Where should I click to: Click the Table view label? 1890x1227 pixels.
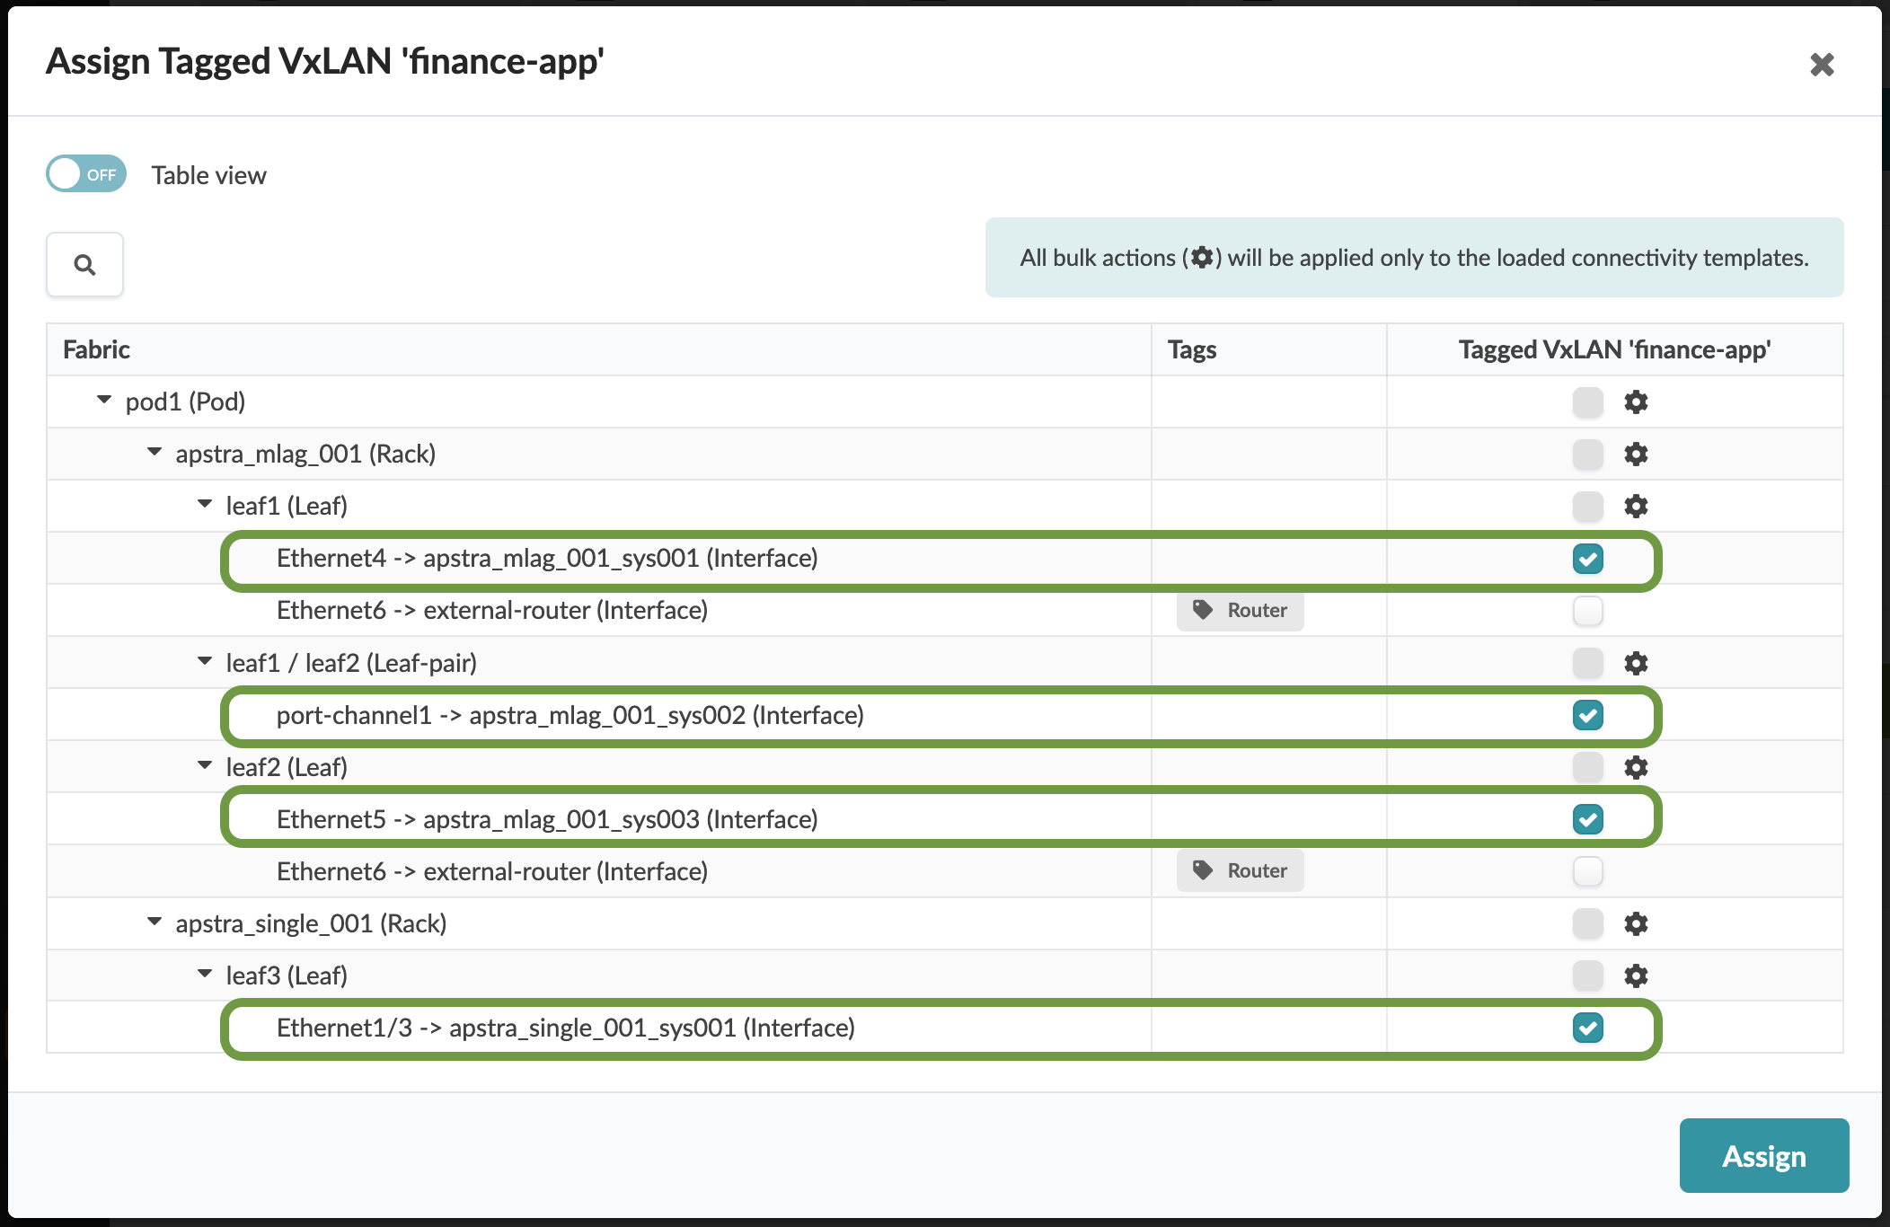[208, 175]
